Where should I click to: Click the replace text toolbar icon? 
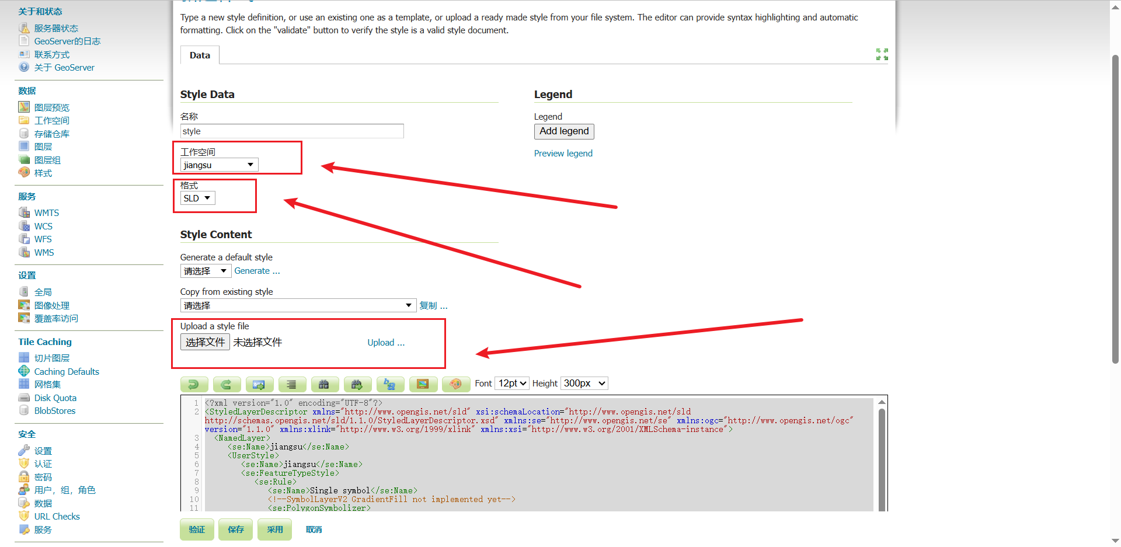[390, 384]
